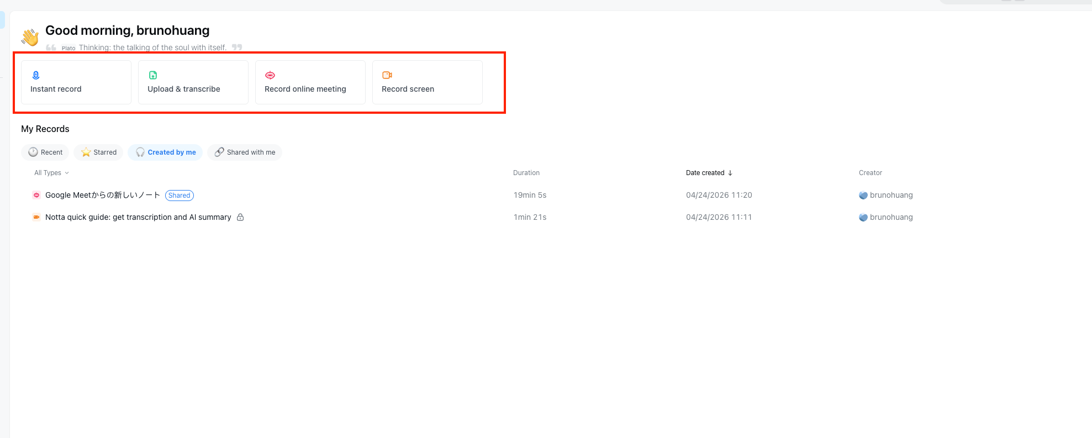The image size is (1092, 438).
Task: Click the My Records heading
Action: (x=45, y=129)
